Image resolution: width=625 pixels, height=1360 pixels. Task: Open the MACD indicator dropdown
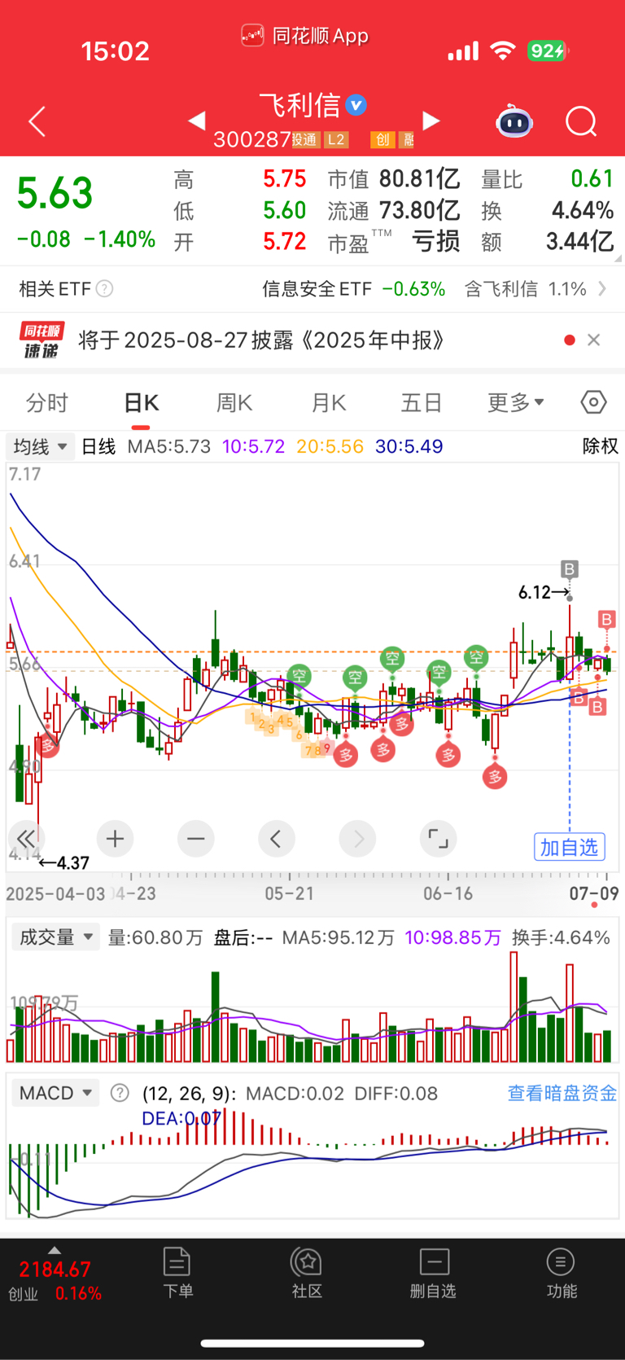(55, 1093)
